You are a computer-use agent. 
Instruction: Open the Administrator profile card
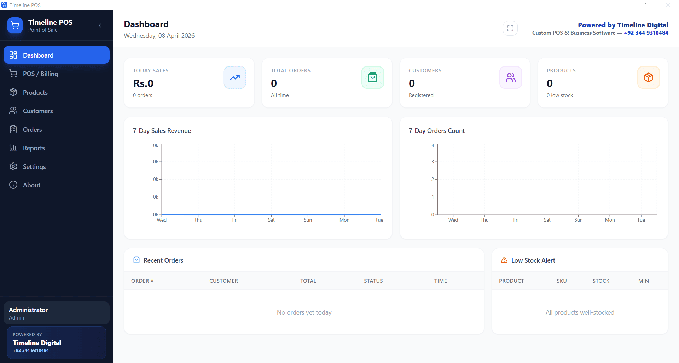pyautogui.click(x=56, y=312)
